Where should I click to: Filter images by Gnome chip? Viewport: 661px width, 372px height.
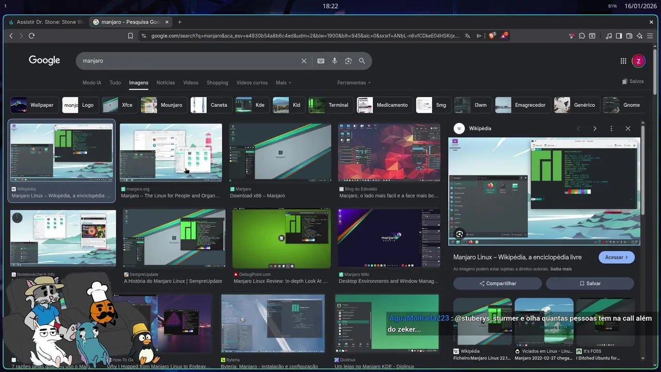tap(623, 105)
